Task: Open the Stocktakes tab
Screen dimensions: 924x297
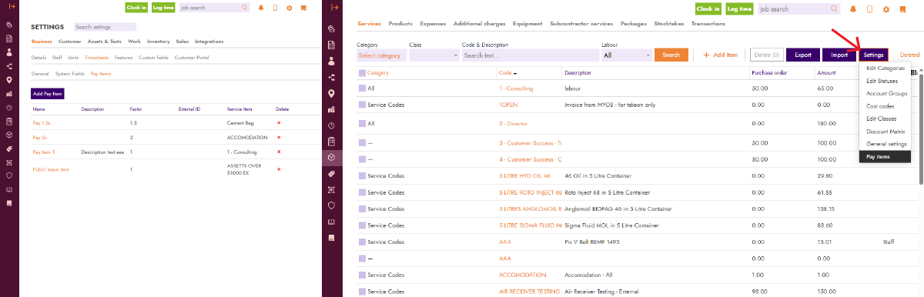Action: point(669,24)
